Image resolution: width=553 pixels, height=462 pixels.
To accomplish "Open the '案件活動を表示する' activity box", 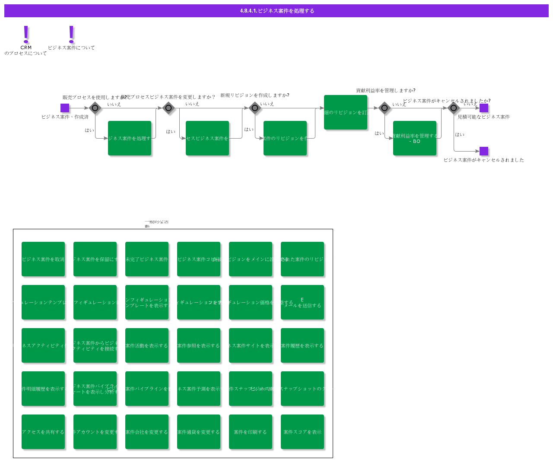I will pyautogui.click(x=147, y=345).
